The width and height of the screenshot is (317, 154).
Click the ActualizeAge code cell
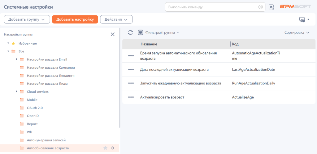[x=243, y=97]
